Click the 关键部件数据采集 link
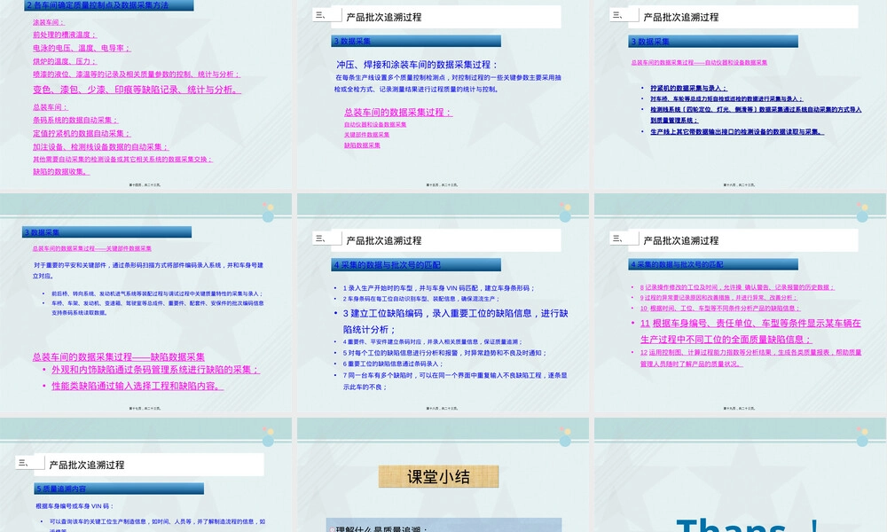The width and height of the screenshot is (887, 532). 366,135
